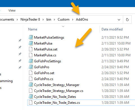
Task: Open the address bar history dropdown
Action: (119, 20)
